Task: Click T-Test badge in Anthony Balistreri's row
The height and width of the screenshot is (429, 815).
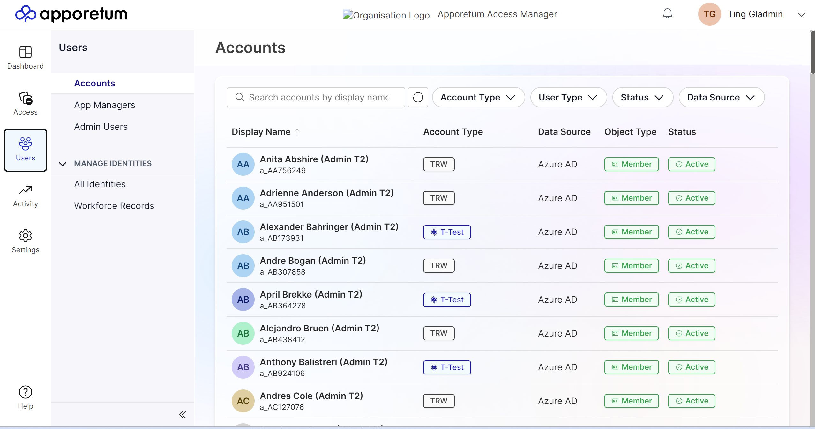Action: click(x=447, y=367)
